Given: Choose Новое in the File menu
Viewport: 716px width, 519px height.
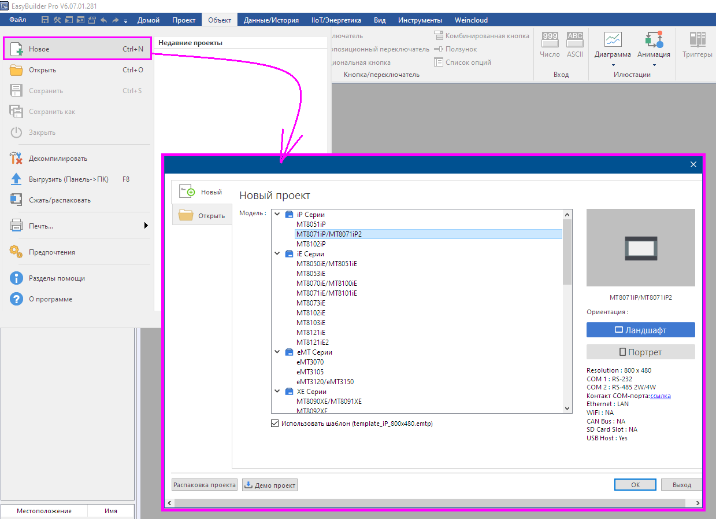Looking at the screenshot, I should [x=77, y=49].
